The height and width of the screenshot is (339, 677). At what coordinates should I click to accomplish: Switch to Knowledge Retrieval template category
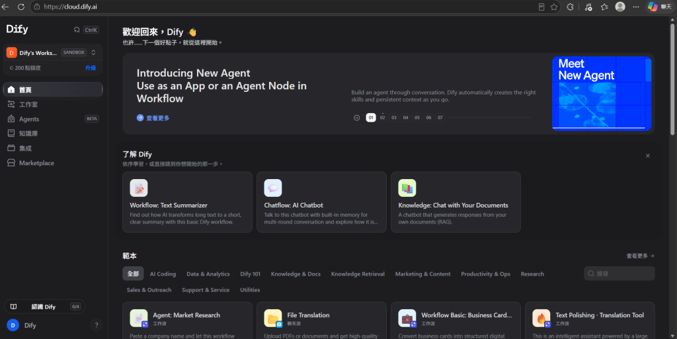pos(358,274)
